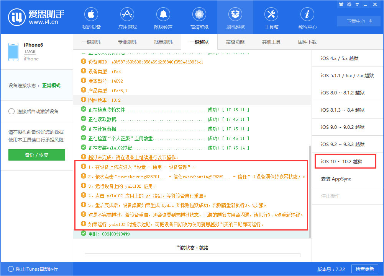The image size is (384, 276).
Task: Click the home icon in title bar
Action: coord(341,4)
